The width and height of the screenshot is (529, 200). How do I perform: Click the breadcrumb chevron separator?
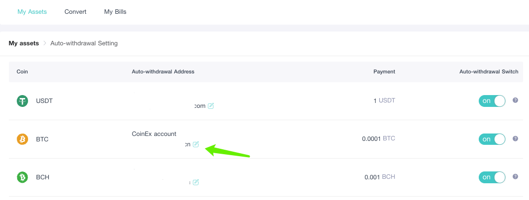click(x=44, y=43)
